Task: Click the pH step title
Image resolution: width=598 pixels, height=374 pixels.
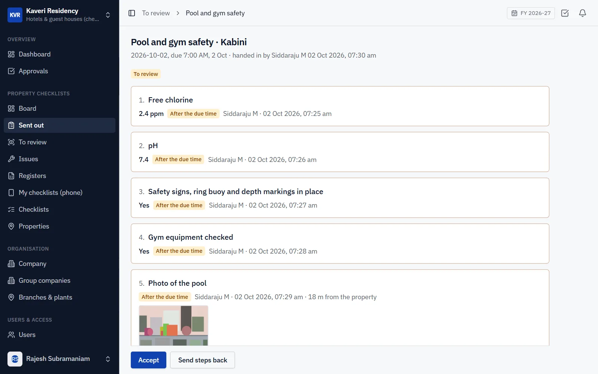Action: (x=153, y=146)
